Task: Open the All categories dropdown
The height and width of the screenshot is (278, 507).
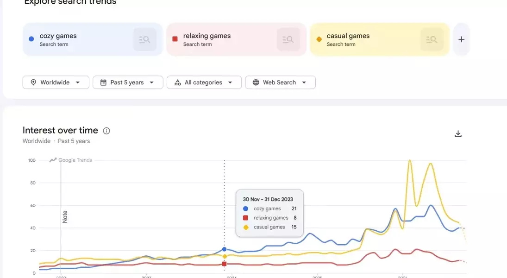Action: [204, 82]
